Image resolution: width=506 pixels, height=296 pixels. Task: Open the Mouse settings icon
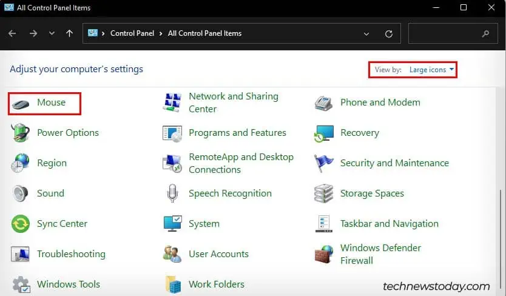[x=21, y=104]
